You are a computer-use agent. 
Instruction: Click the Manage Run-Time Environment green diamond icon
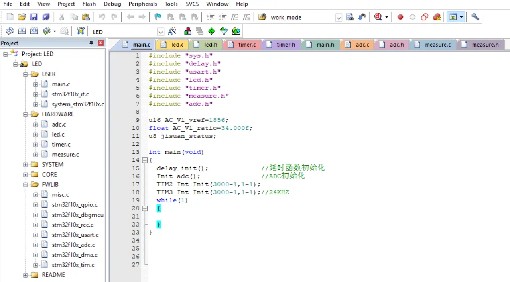tap(211, 31)
